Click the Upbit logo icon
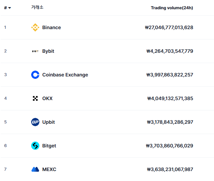Viewport: 214px width, 181px height. pyautogui.click(x=35, y=122)
